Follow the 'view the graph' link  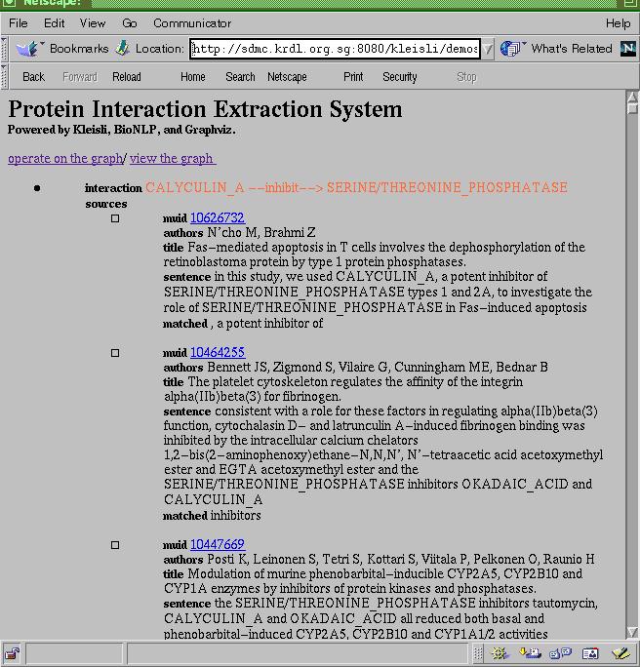coord(173,158)
